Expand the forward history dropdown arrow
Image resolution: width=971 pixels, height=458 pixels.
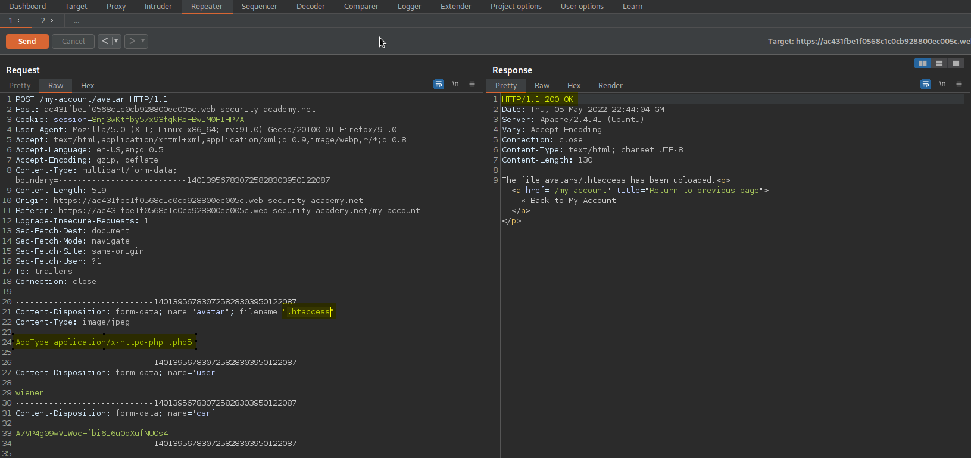pos(143,41)
